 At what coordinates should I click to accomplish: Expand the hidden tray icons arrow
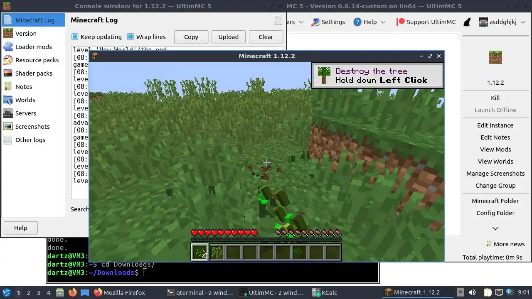point(460,293)
